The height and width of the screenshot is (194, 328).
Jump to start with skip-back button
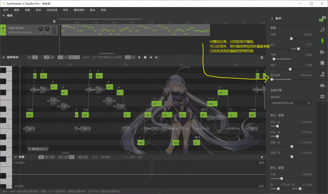[x=151, y=57]
